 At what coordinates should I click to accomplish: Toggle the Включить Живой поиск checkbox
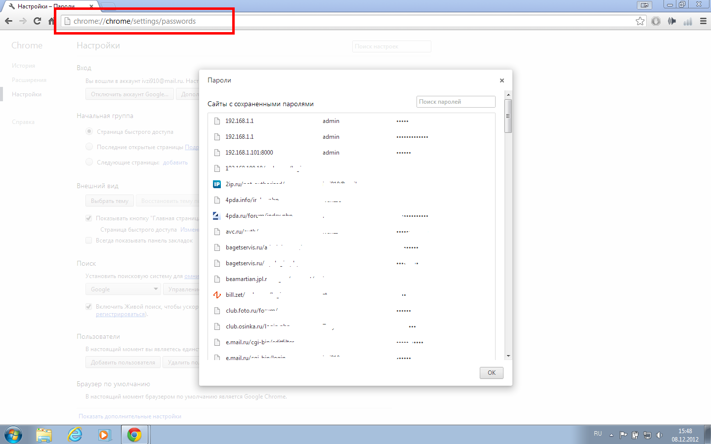(x=89, y=306)
